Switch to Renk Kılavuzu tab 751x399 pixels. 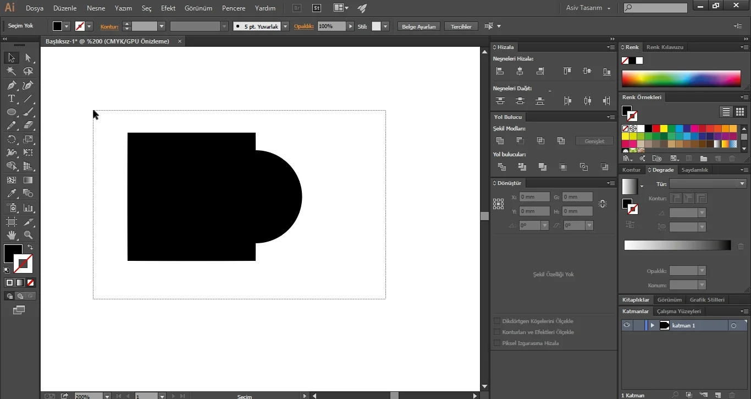665,47
